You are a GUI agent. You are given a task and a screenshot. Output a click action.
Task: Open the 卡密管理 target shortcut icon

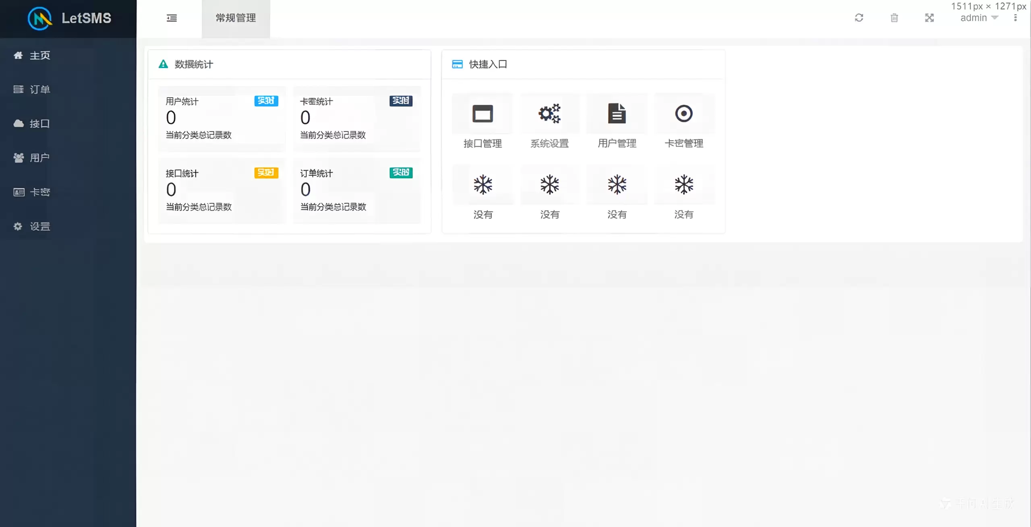[684, 114]
